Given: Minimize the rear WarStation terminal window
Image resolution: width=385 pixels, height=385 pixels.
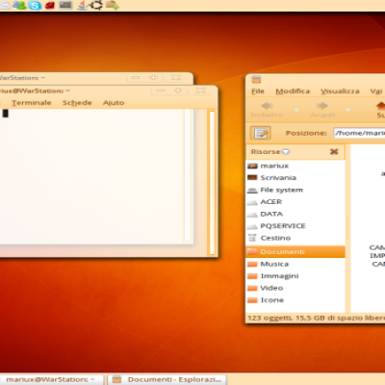Looking at the screenshot, I should pos(136,78).
